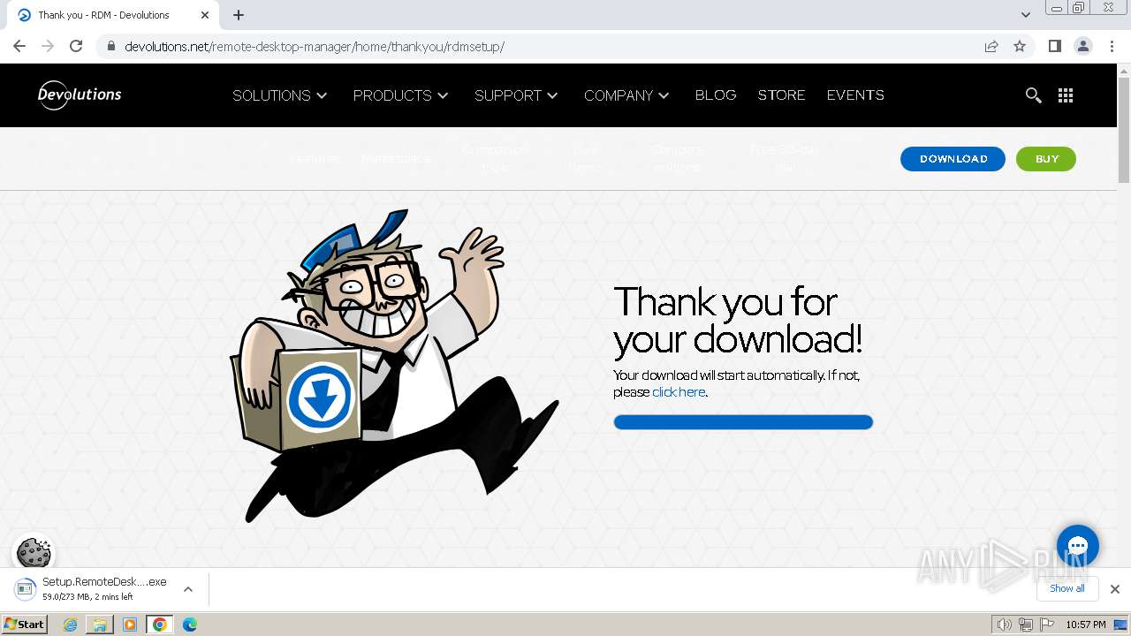The image size is (1131, 636).
Task: Go back with browser back arrow
Action: pos(19,46)
